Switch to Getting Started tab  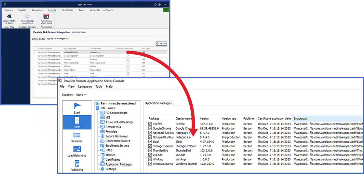point(38,39)
